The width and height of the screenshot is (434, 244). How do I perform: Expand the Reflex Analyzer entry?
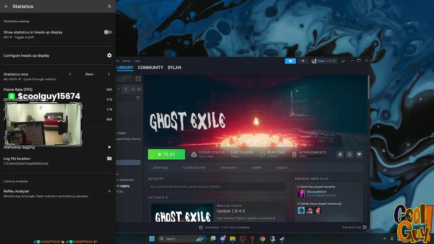(109, 191)
